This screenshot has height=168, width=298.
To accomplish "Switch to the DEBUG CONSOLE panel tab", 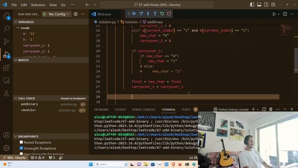I will point(144,110).
